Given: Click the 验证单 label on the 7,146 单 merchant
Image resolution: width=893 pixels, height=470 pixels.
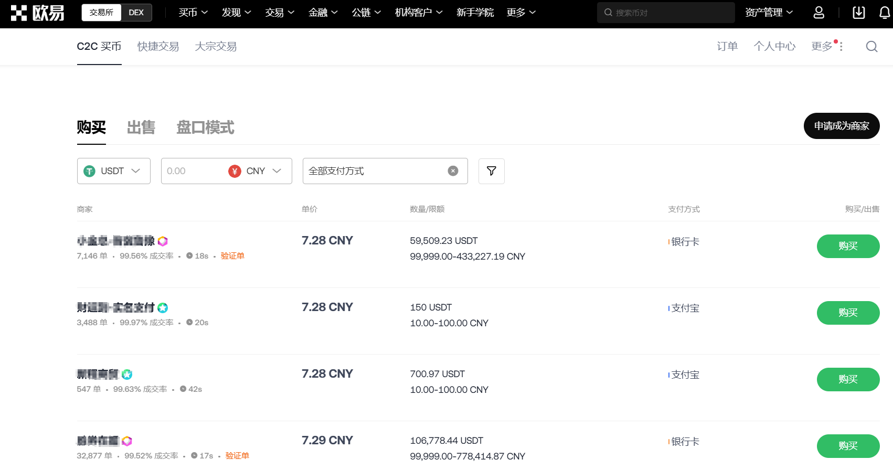Looking at the screenshot, I should 232,255.
